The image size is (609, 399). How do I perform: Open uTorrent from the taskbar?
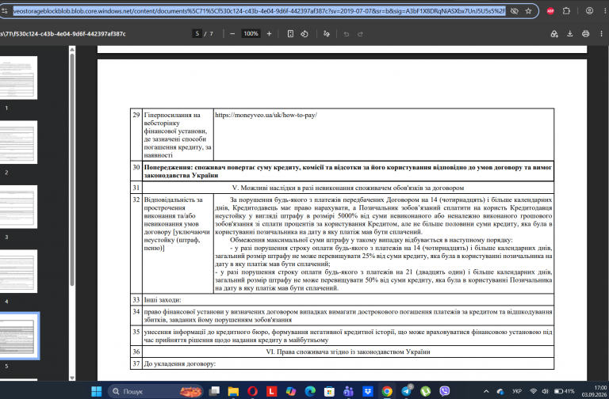point(426,391)
